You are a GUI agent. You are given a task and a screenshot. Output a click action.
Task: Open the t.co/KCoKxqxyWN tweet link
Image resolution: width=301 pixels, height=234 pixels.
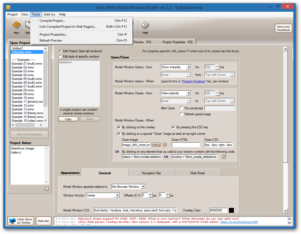tap(239, 222)
